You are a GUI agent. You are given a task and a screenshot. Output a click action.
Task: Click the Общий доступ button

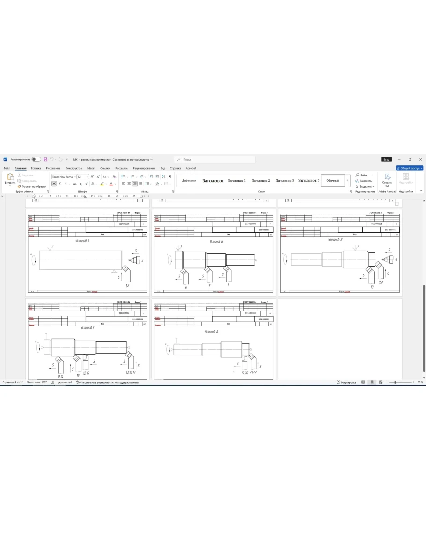tap(410, 168)
